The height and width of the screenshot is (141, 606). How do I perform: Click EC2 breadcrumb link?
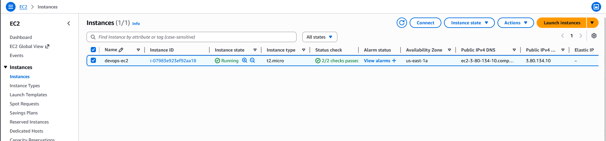point(23,7)
